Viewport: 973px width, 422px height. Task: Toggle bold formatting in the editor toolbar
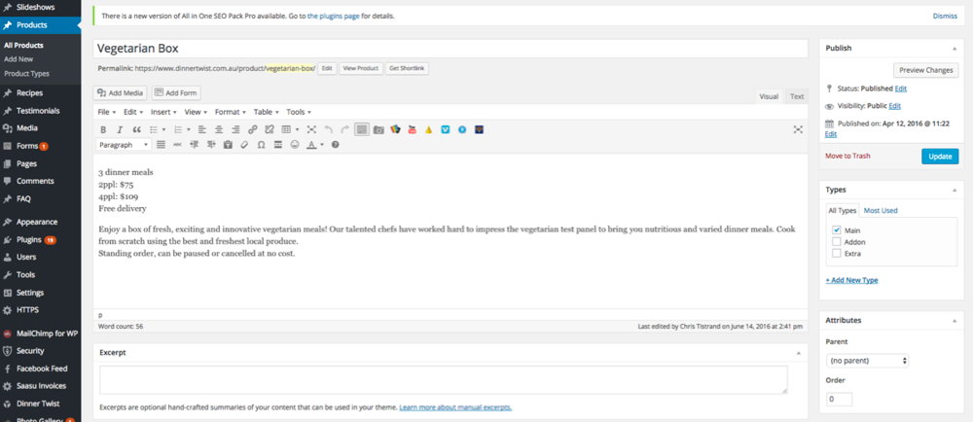pos(104,129)
